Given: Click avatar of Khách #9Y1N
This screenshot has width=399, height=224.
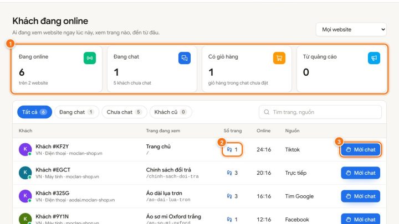Looking at the screenshot, I should (25, 218).
